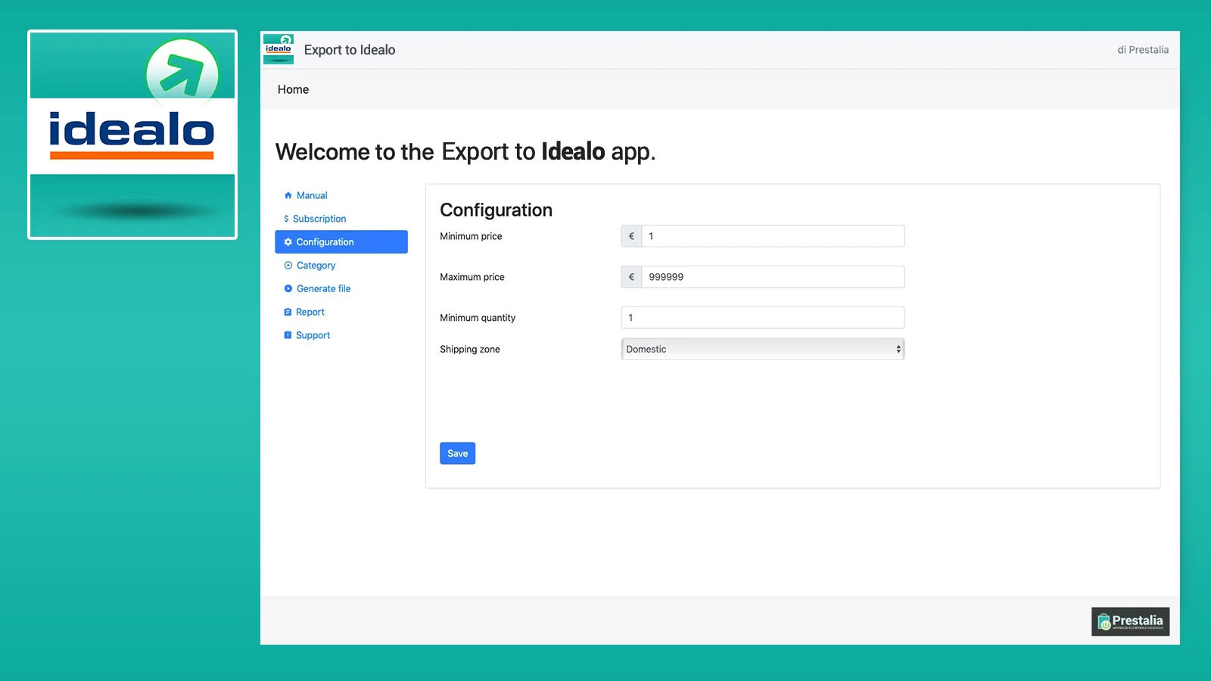This screenshot has width=1211, height=681.
Task: Click the Idealo app logo in header
Action: [279, 49]
